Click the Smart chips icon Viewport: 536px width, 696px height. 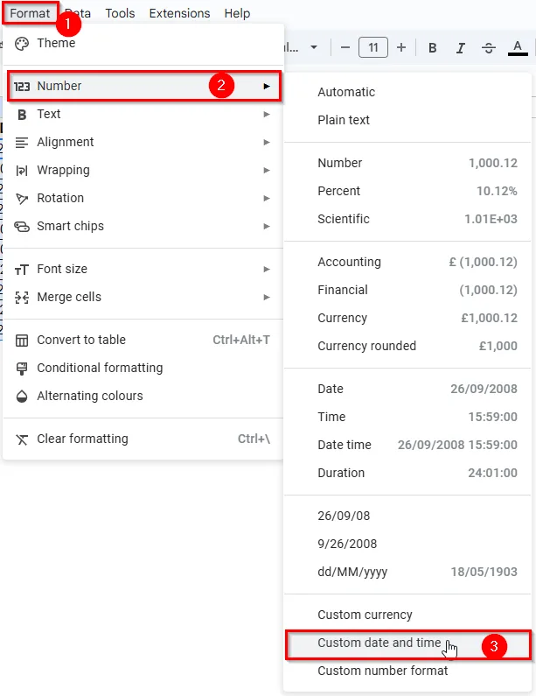[x=22, y=227]
